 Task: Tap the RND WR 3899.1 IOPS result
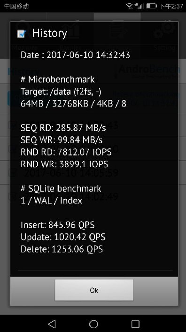click(64, 164)
